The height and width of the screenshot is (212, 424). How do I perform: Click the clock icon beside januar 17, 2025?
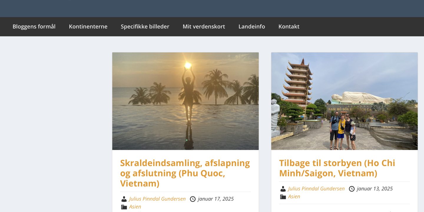(x=193, y=199)
